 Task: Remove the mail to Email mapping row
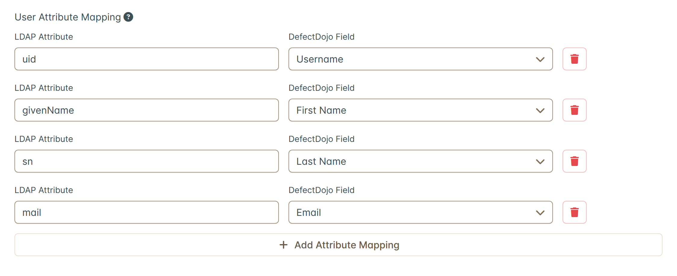coord(574,212)
